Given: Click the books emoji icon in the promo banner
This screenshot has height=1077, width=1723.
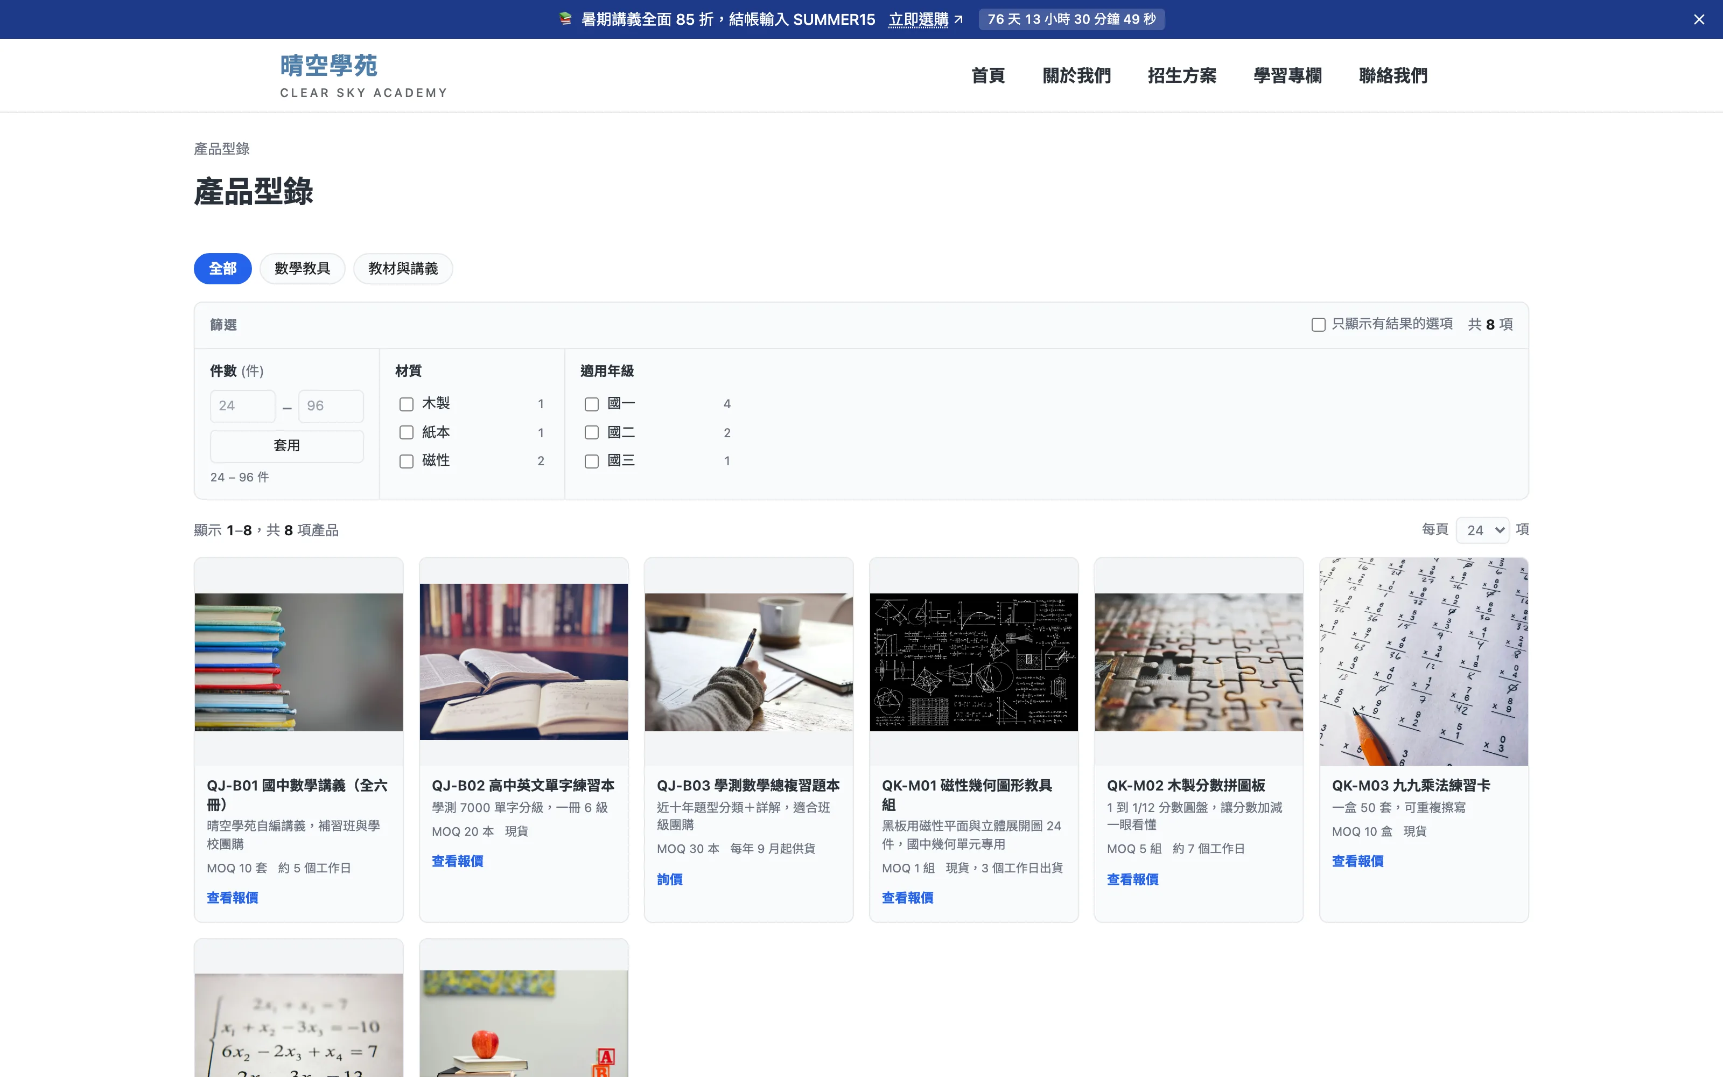Looking at the screenshot, I should [x=565, y=19].
